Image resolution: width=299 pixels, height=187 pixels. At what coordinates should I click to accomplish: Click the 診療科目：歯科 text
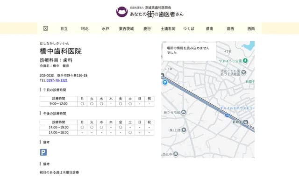pos(56,60)
